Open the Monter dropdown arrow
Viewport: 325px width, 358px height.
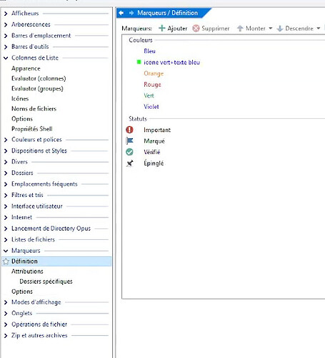pyautogui.click(x=271, y=29)
